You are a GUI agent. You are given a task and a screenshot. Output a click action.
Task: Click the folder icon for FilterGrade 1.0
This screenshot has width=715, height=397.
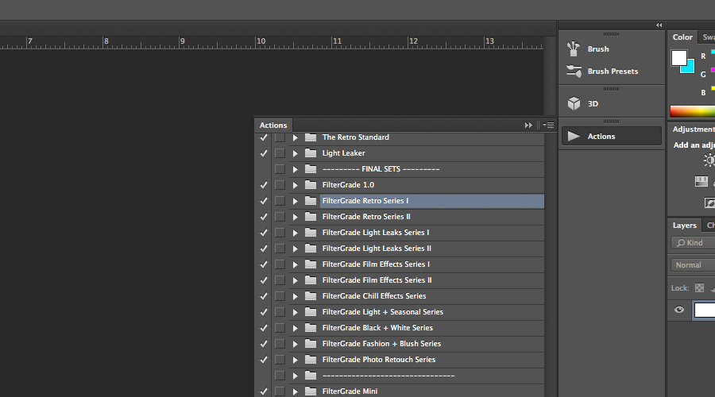coord(311,185)
